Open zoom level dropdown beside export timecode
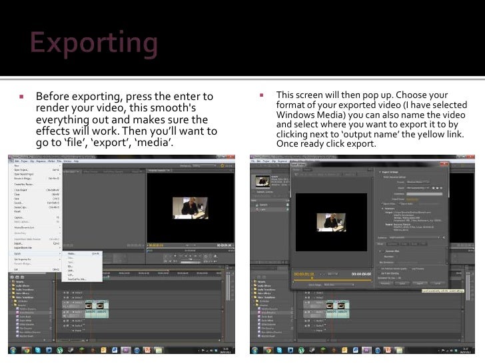 click(x=332, y=274)
